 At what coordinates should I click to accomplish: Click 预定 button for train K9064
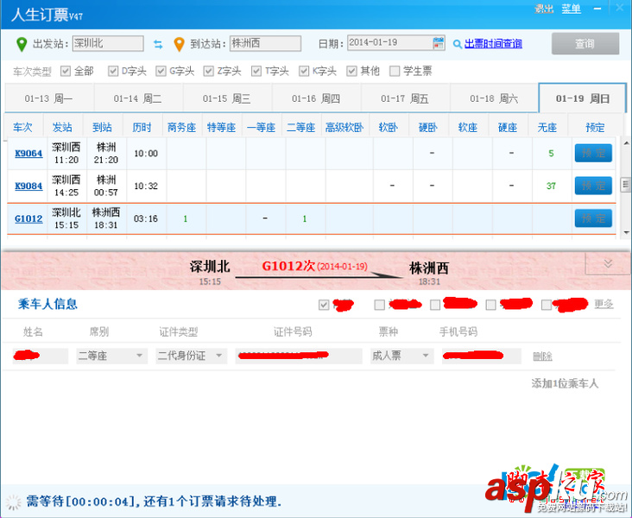click(x=593, y=153)
